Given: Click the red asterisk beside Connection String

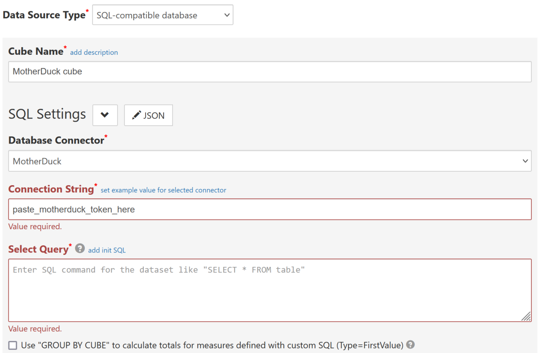Looking at the screenshot, I should [95, 185].
